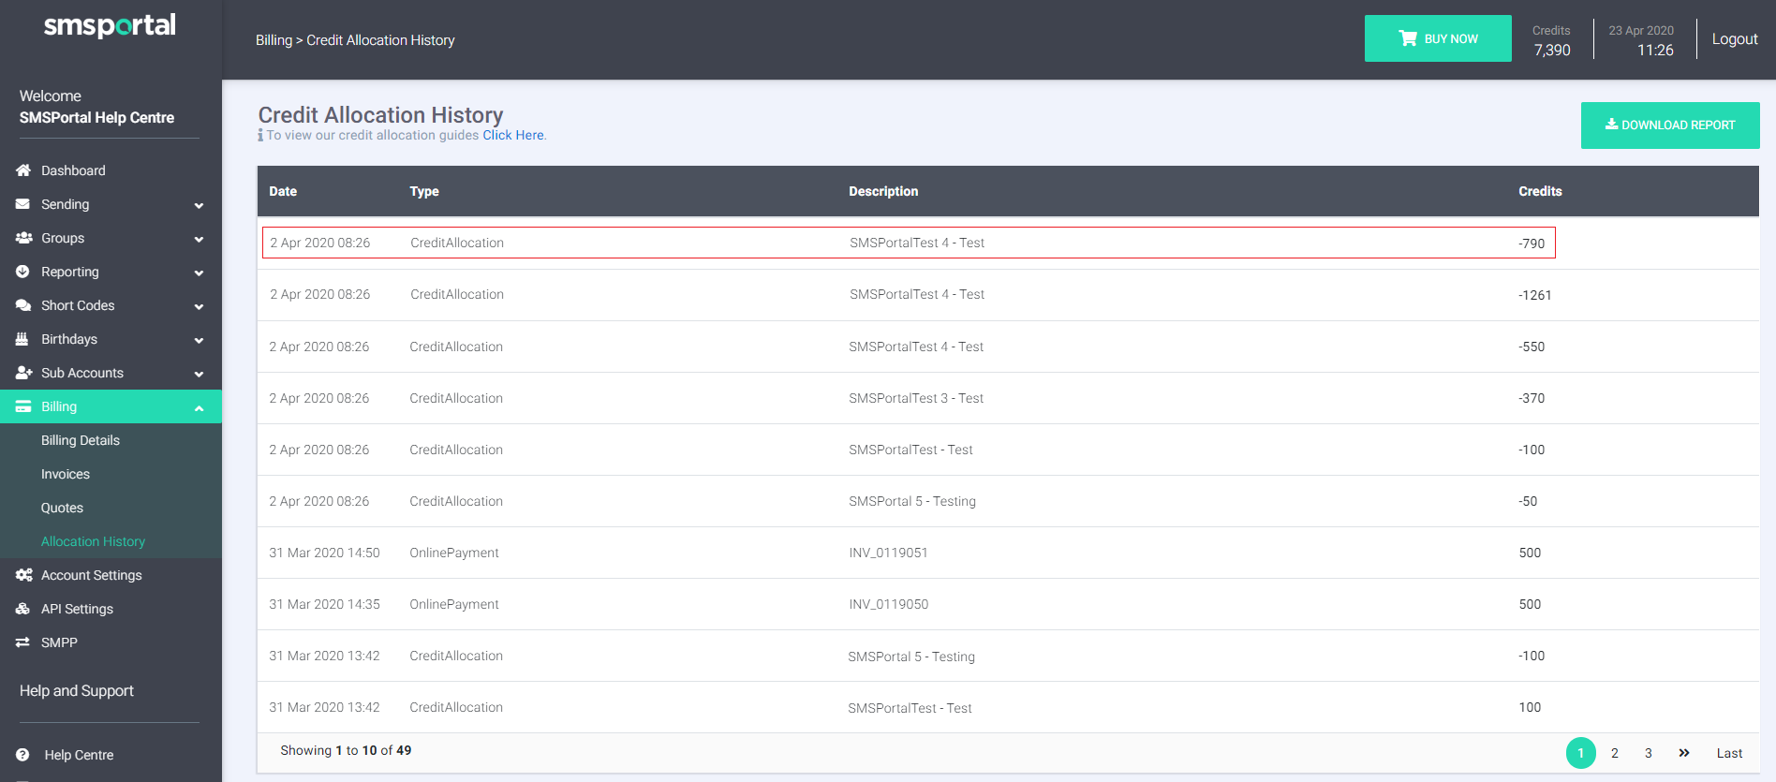Open the 'Click Here' allocation guides link
The width and height of the screenshot is (1776, 782).
coord(512,135)
